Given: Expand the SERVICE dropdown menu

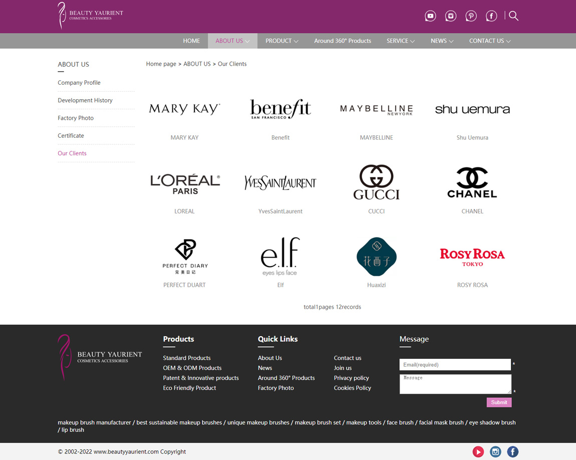Looking at the screenshot, I should pos(400,41).
